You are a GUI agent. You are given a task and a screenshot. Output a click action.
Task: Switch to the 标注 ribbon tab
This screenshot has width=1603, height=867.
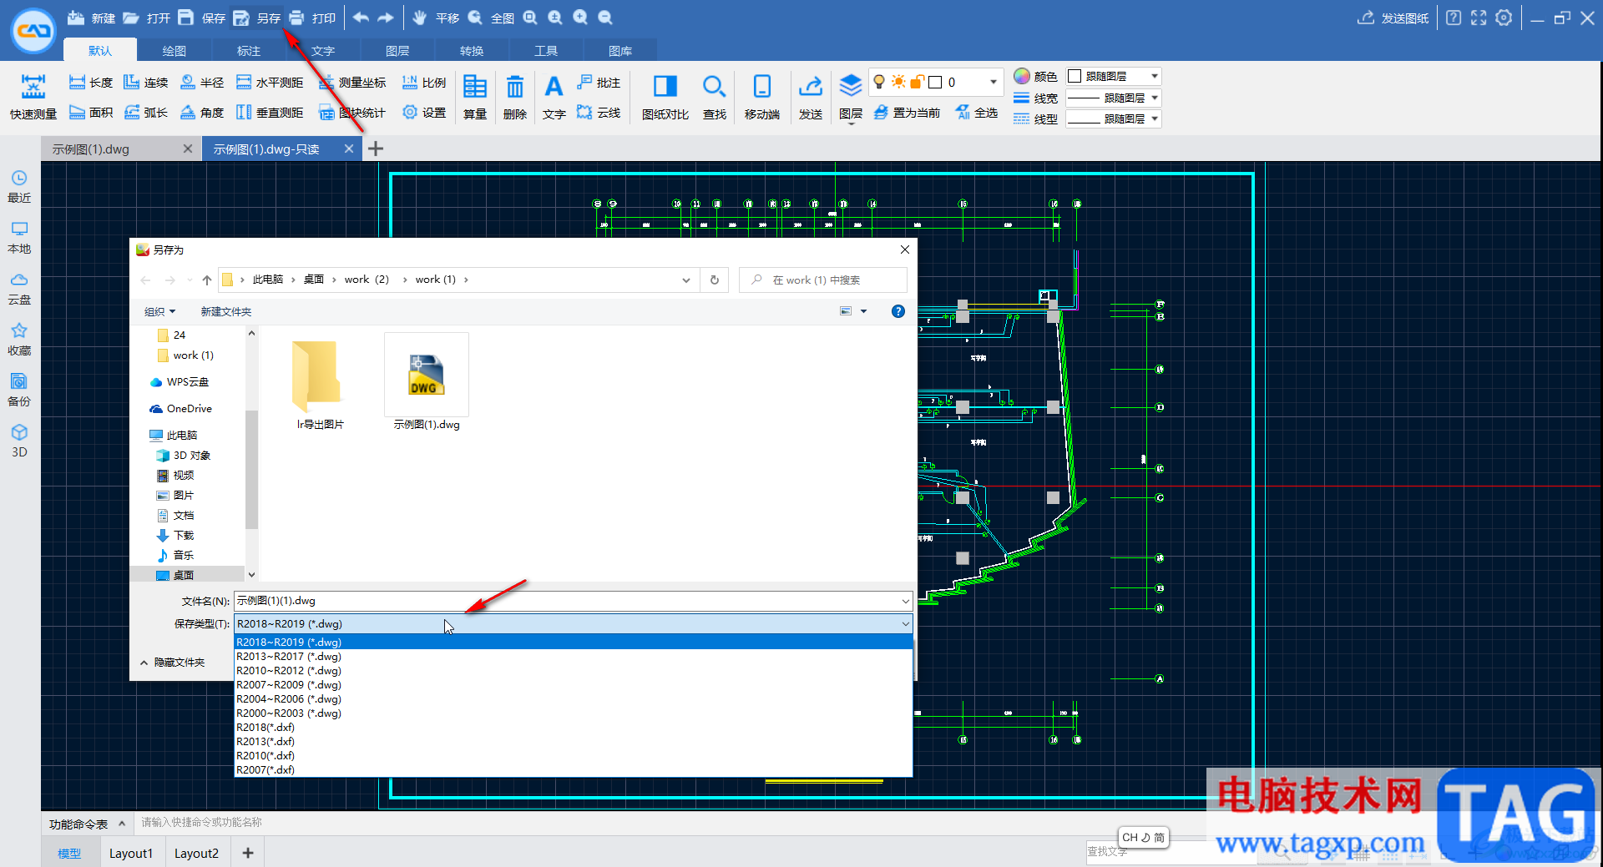pos(248,51)
